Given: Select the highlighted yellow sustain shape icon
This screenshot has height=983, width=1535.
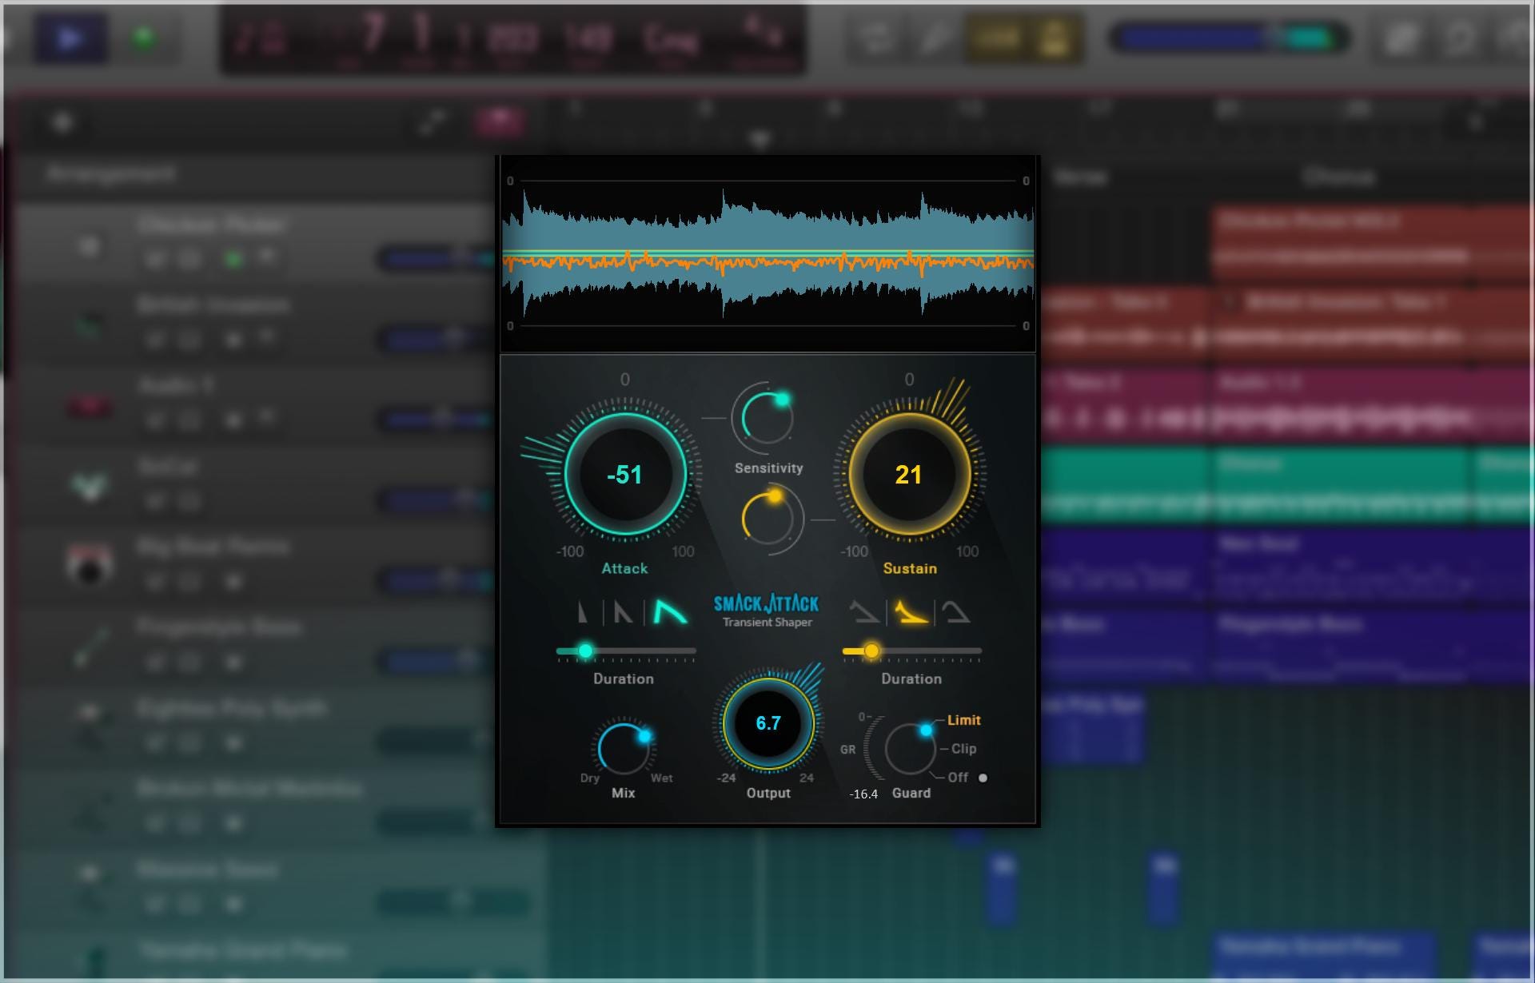Looking at the screenshot, I should pyautogui.click(x=911, y=612).
